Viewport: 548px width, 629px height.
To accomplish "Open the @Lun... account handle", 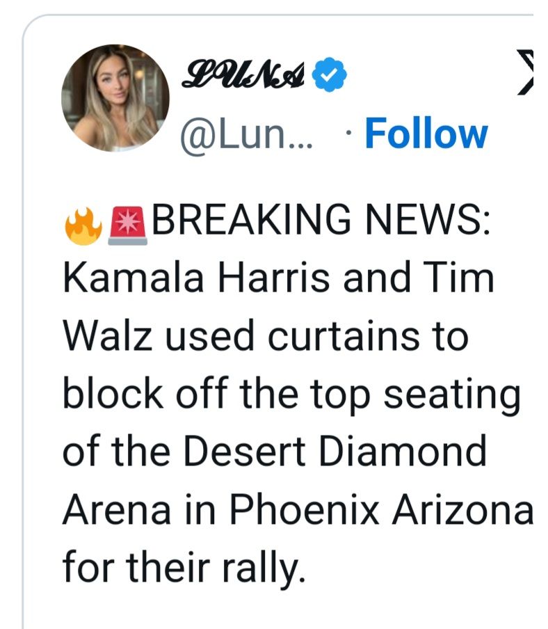I will click(248, 134).
